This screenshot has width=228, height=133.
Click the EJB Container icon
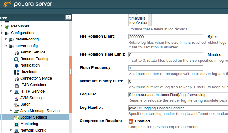[17, 85]
